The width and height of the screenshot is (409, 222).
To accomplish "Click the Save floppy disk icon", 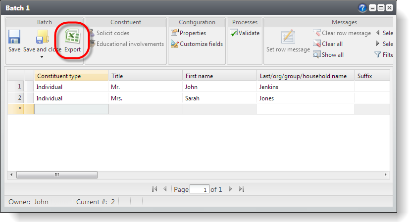I will click(x=14, y=38).
